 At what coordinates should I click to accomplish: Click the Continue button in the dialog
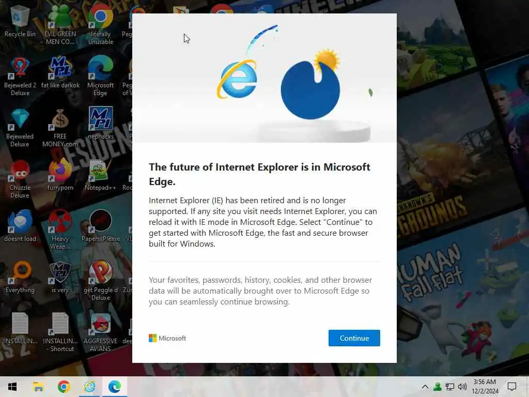[354, 338]
